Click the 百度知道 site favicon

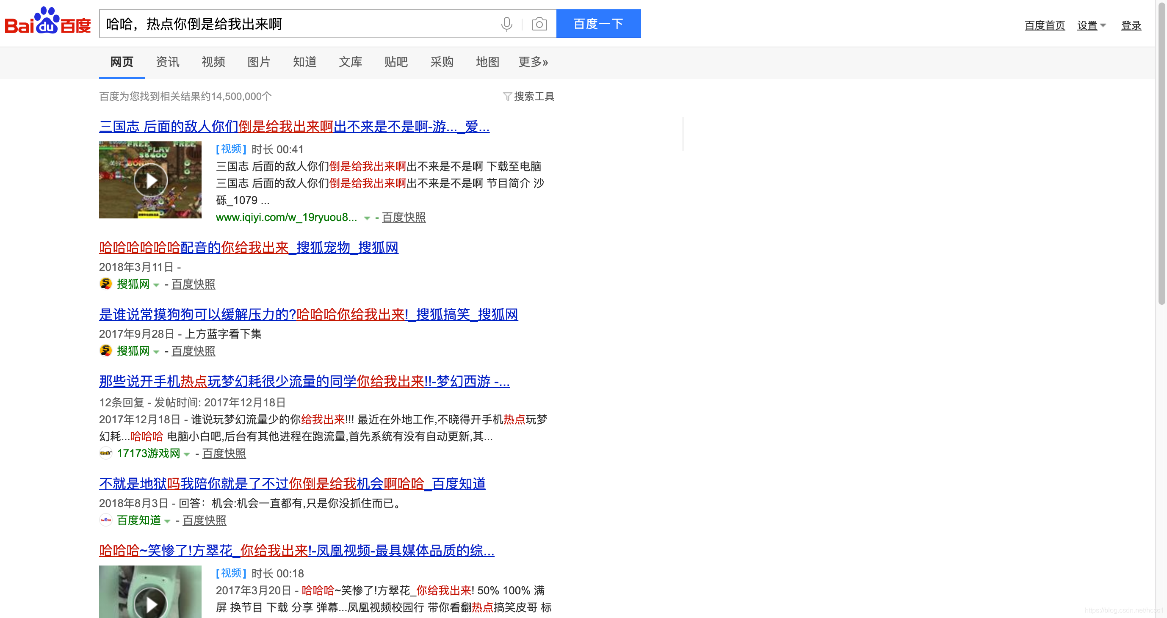click(105, 520)
